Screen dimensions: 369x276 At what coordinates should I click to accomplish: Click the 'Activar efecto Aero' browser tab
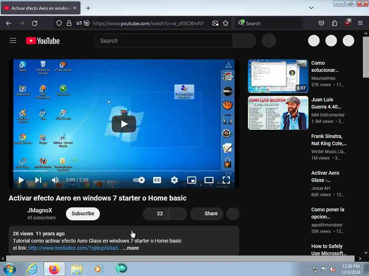(40, 8)
